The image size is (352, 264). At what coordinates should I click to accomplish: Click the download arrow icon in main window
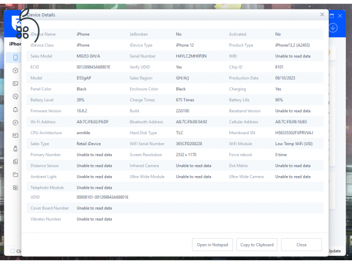(333, 28)
